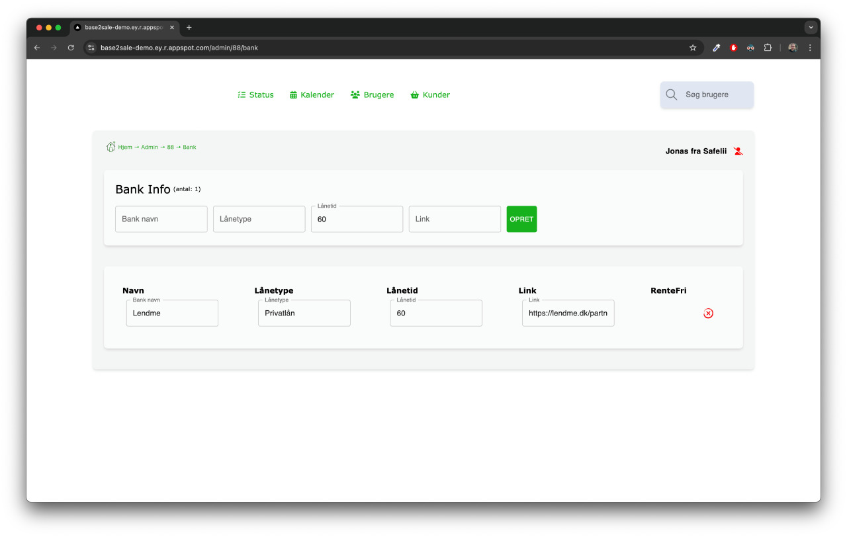Screen dimensions: 847x537
Task: Click the red user-slash icon beside Jonas
Action: pyautogui.click(x=738, y=151)
